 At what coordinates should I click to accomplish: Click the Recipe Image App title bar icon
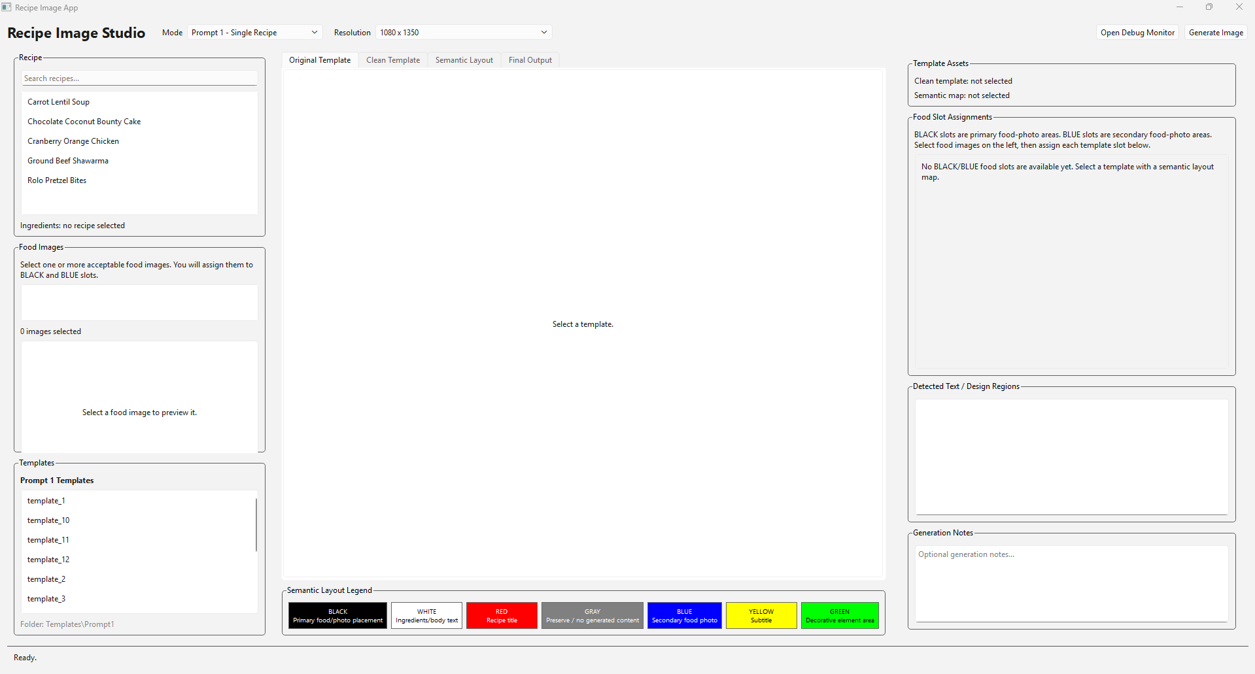point(7,7)
